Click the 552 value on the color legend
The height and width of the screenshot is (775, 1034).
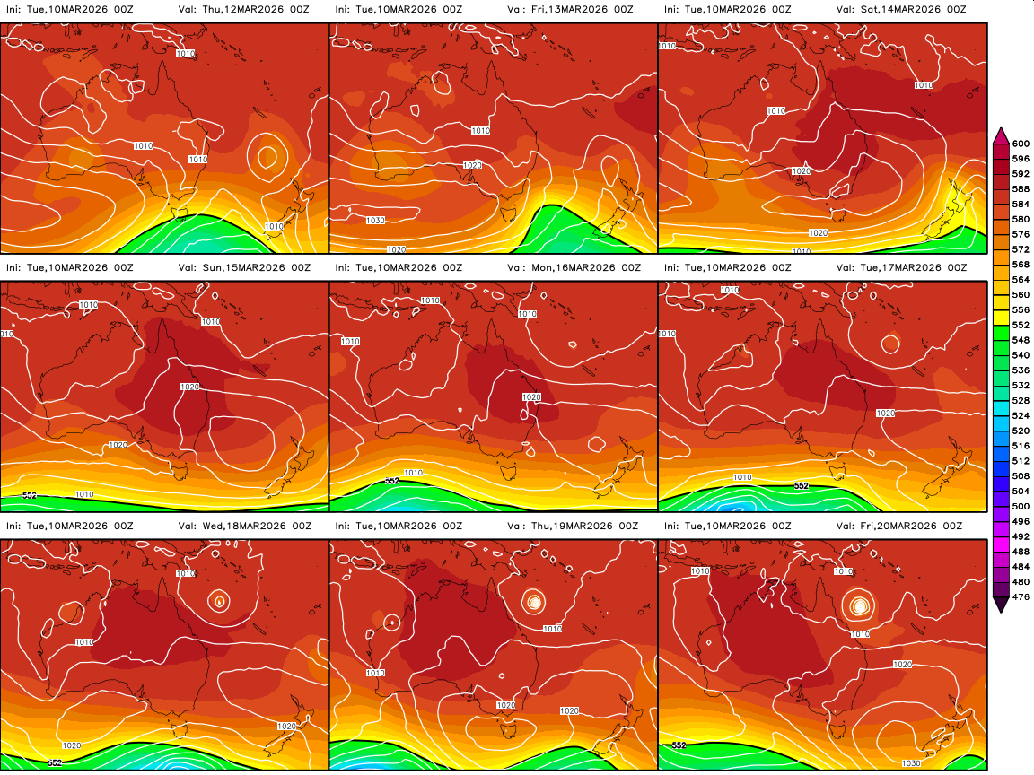(1021, 325)
